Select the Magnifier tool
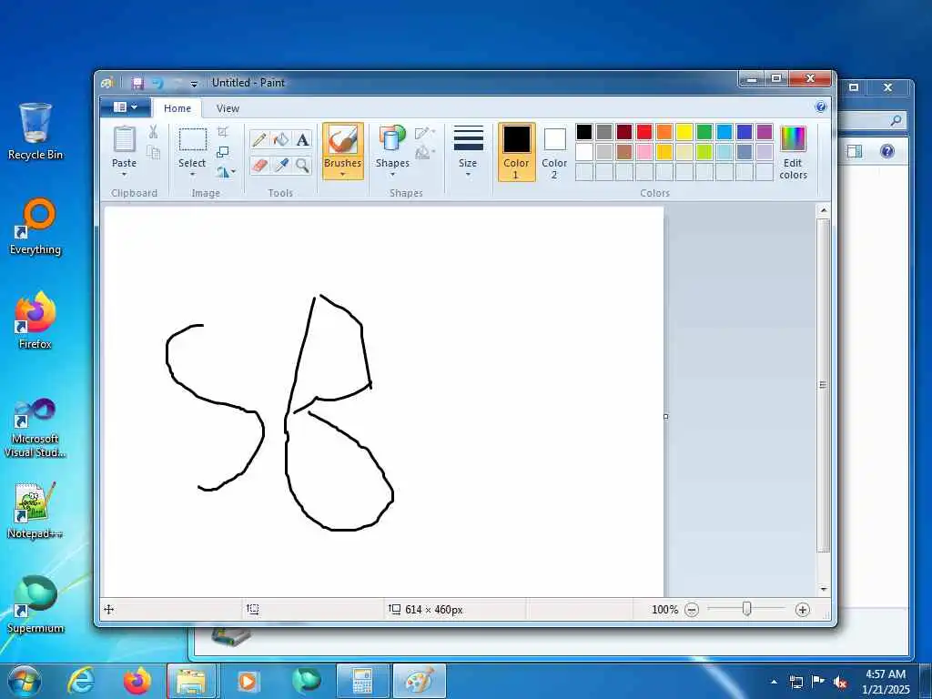 (302, 165)
